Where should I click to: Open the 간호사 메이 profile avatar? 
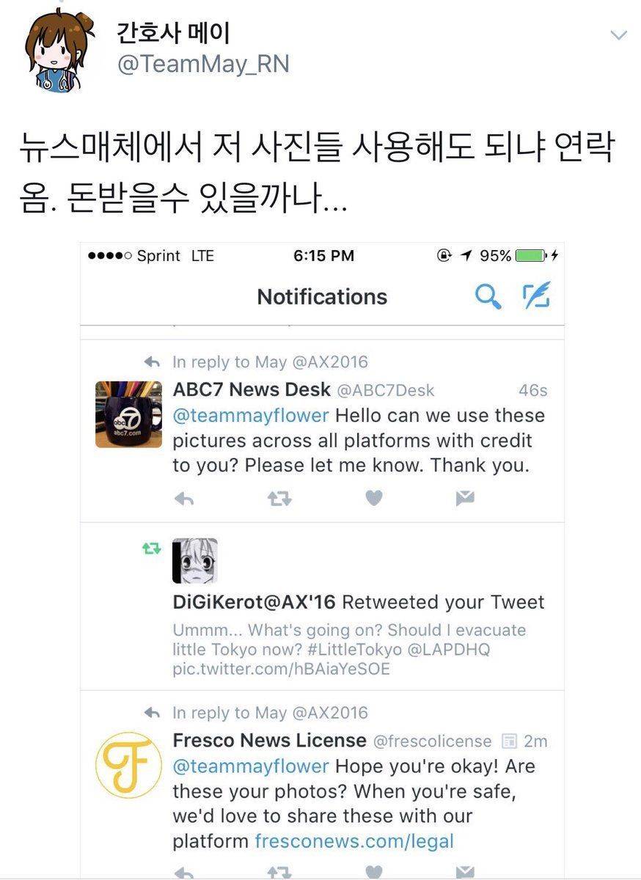pos(60,52)
